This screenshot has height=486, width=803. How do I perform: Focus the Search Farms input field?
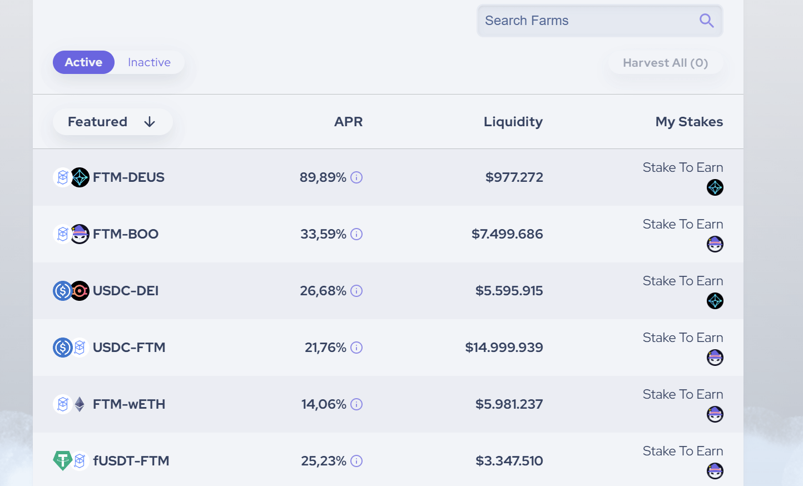584,21
